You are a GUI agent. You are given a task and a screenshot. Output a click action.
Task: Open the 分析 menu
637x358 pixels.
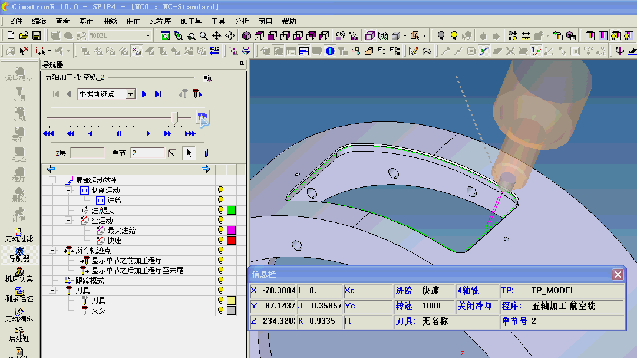pos(242,21)
